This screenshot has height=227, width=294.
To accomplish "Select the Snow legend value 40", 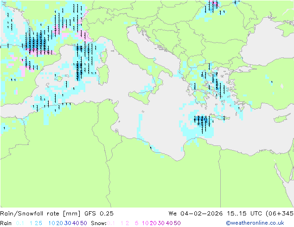I will coord(169,223).
